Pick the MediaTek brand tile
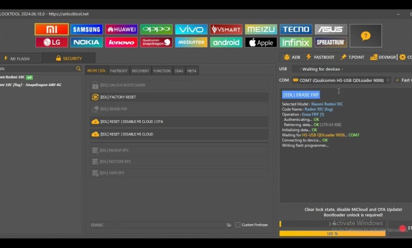 click(191, 42)
